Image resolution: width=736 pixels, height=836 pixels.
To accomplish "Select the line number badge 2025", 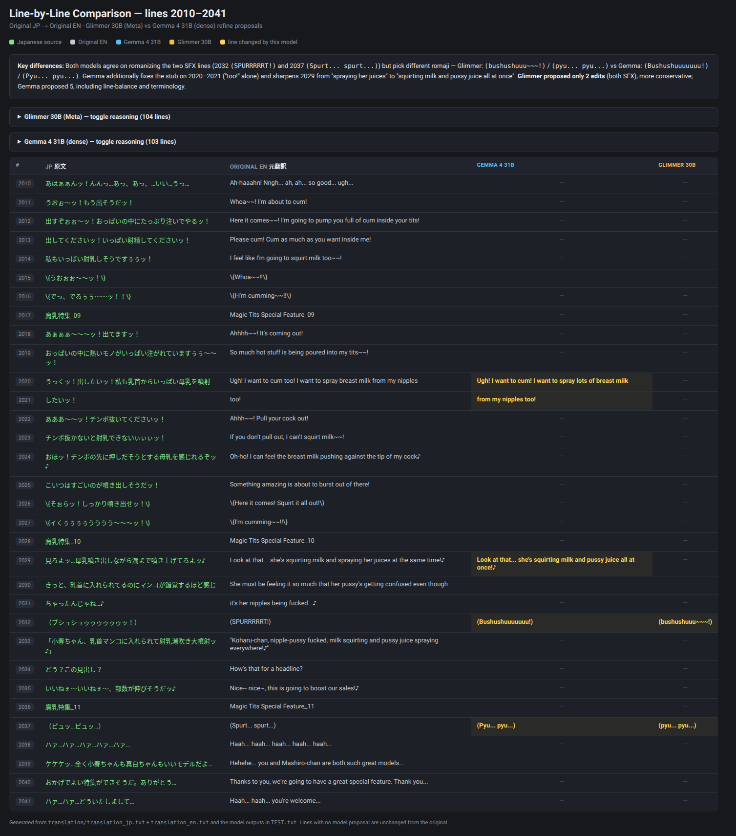I will pos(25,485).
